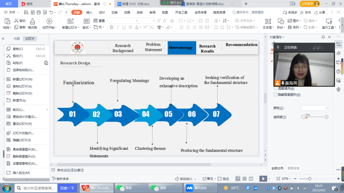Click the transparency (透明度) slider track

pos(315,117)
